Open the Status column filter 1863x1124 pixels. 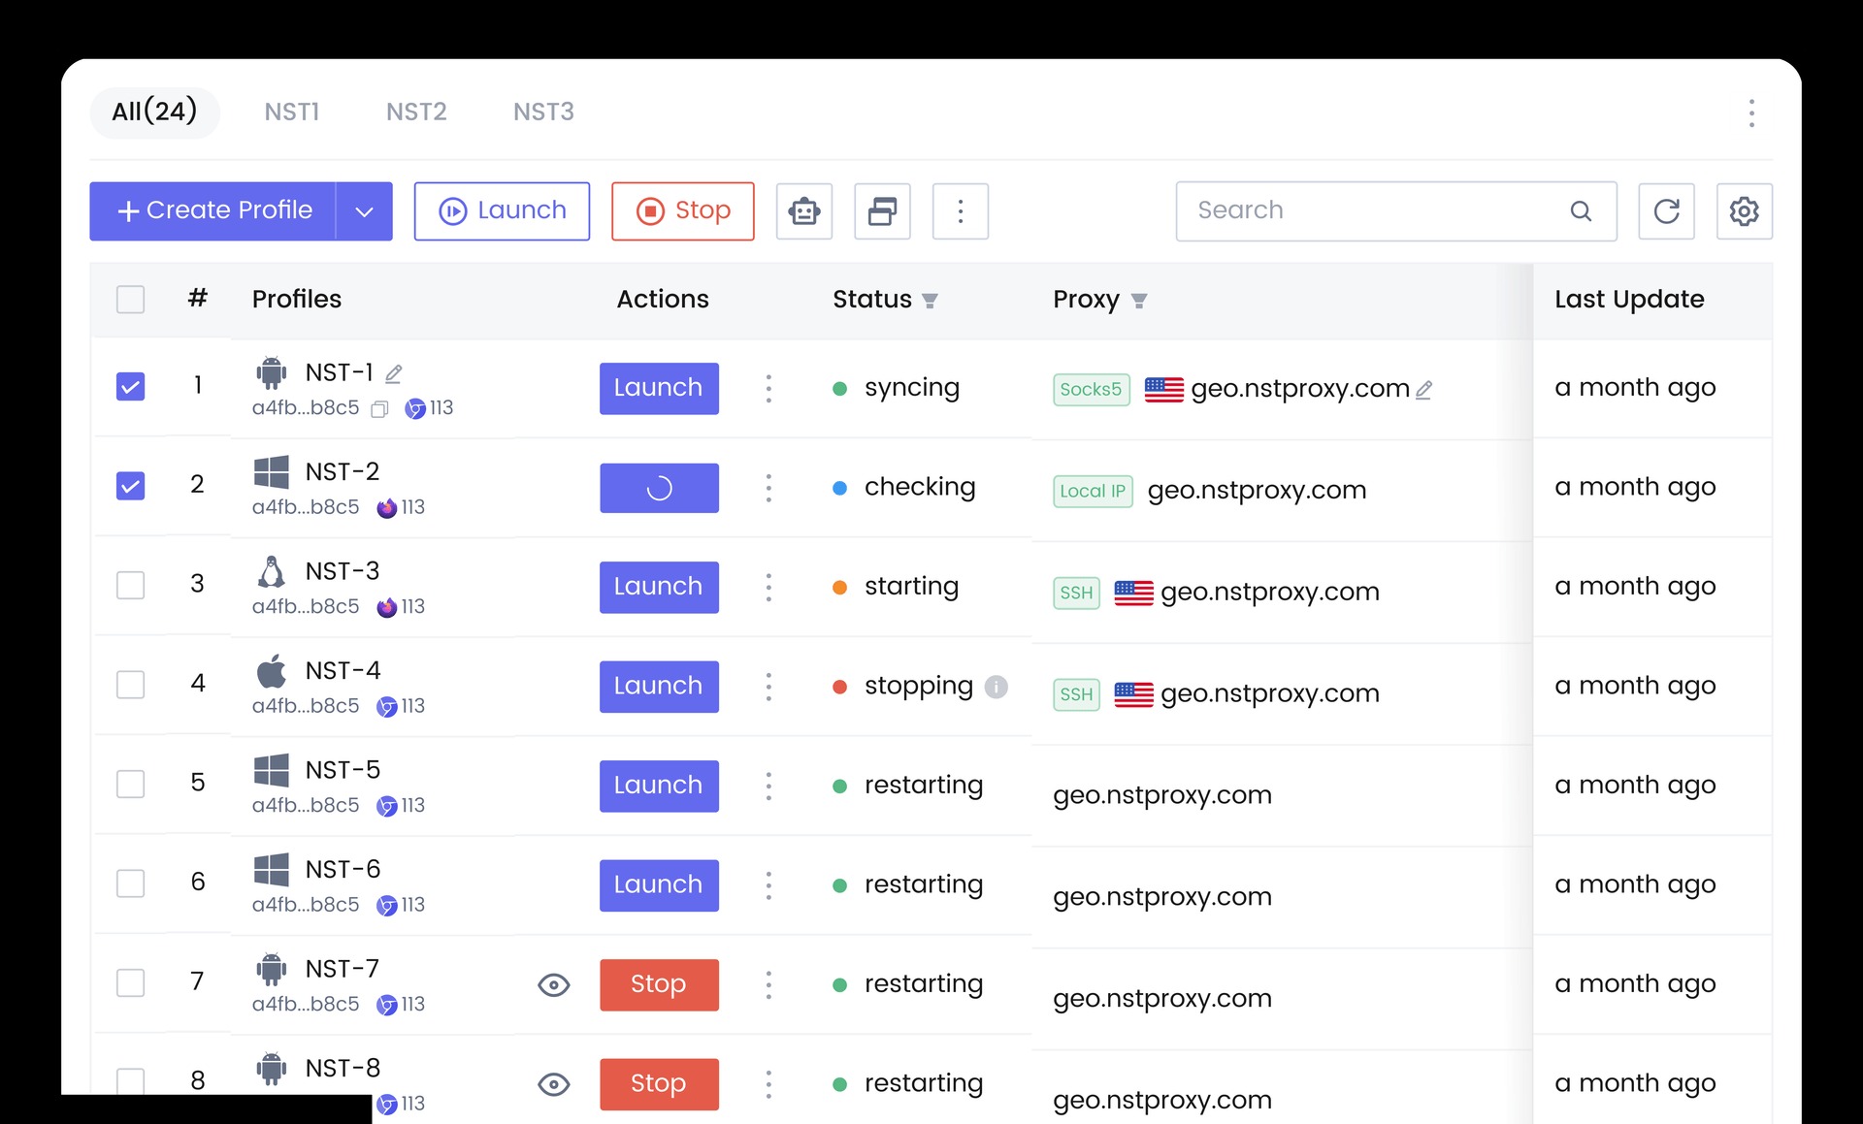(931, 301)
